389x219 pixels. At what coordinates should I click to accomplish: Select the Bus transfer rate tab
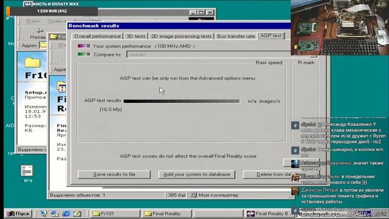236,36
